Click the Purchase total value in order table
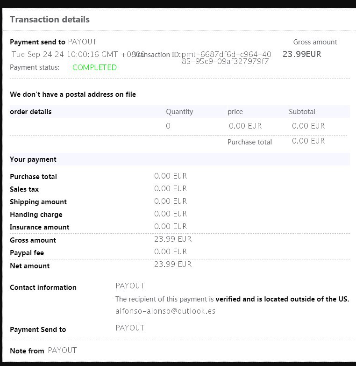The height and width of the screenshot is (366, 356). point(308,141)
